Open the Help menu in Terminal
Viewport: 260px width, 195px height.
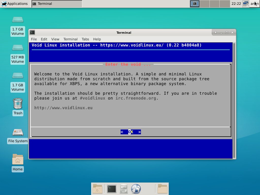(97, 39)
